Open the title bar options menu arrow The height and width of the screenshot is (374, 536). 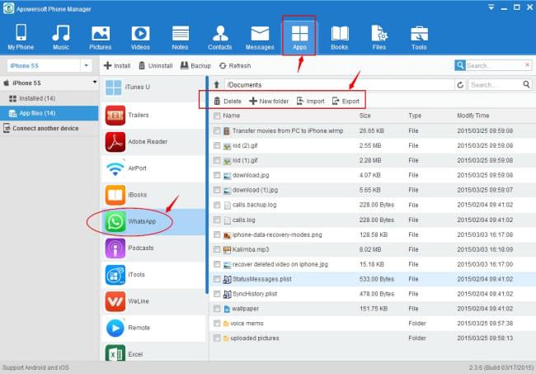491,7
